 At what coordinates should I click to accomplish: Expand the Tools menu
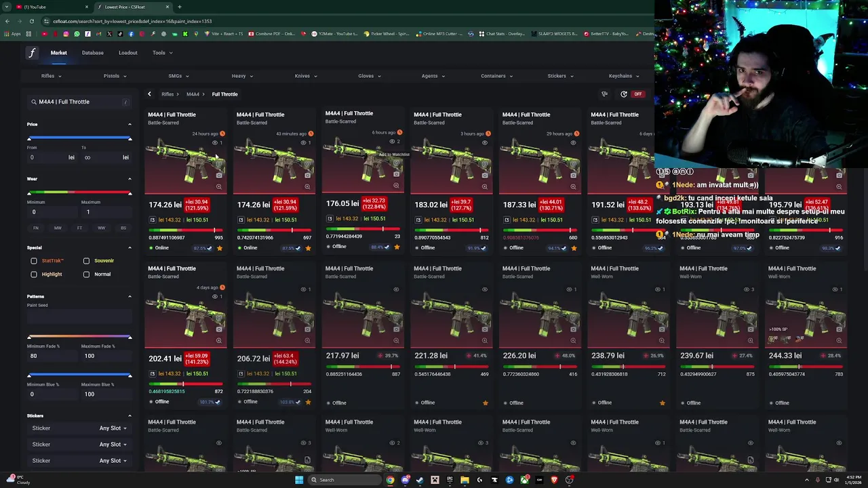(162, 53)
